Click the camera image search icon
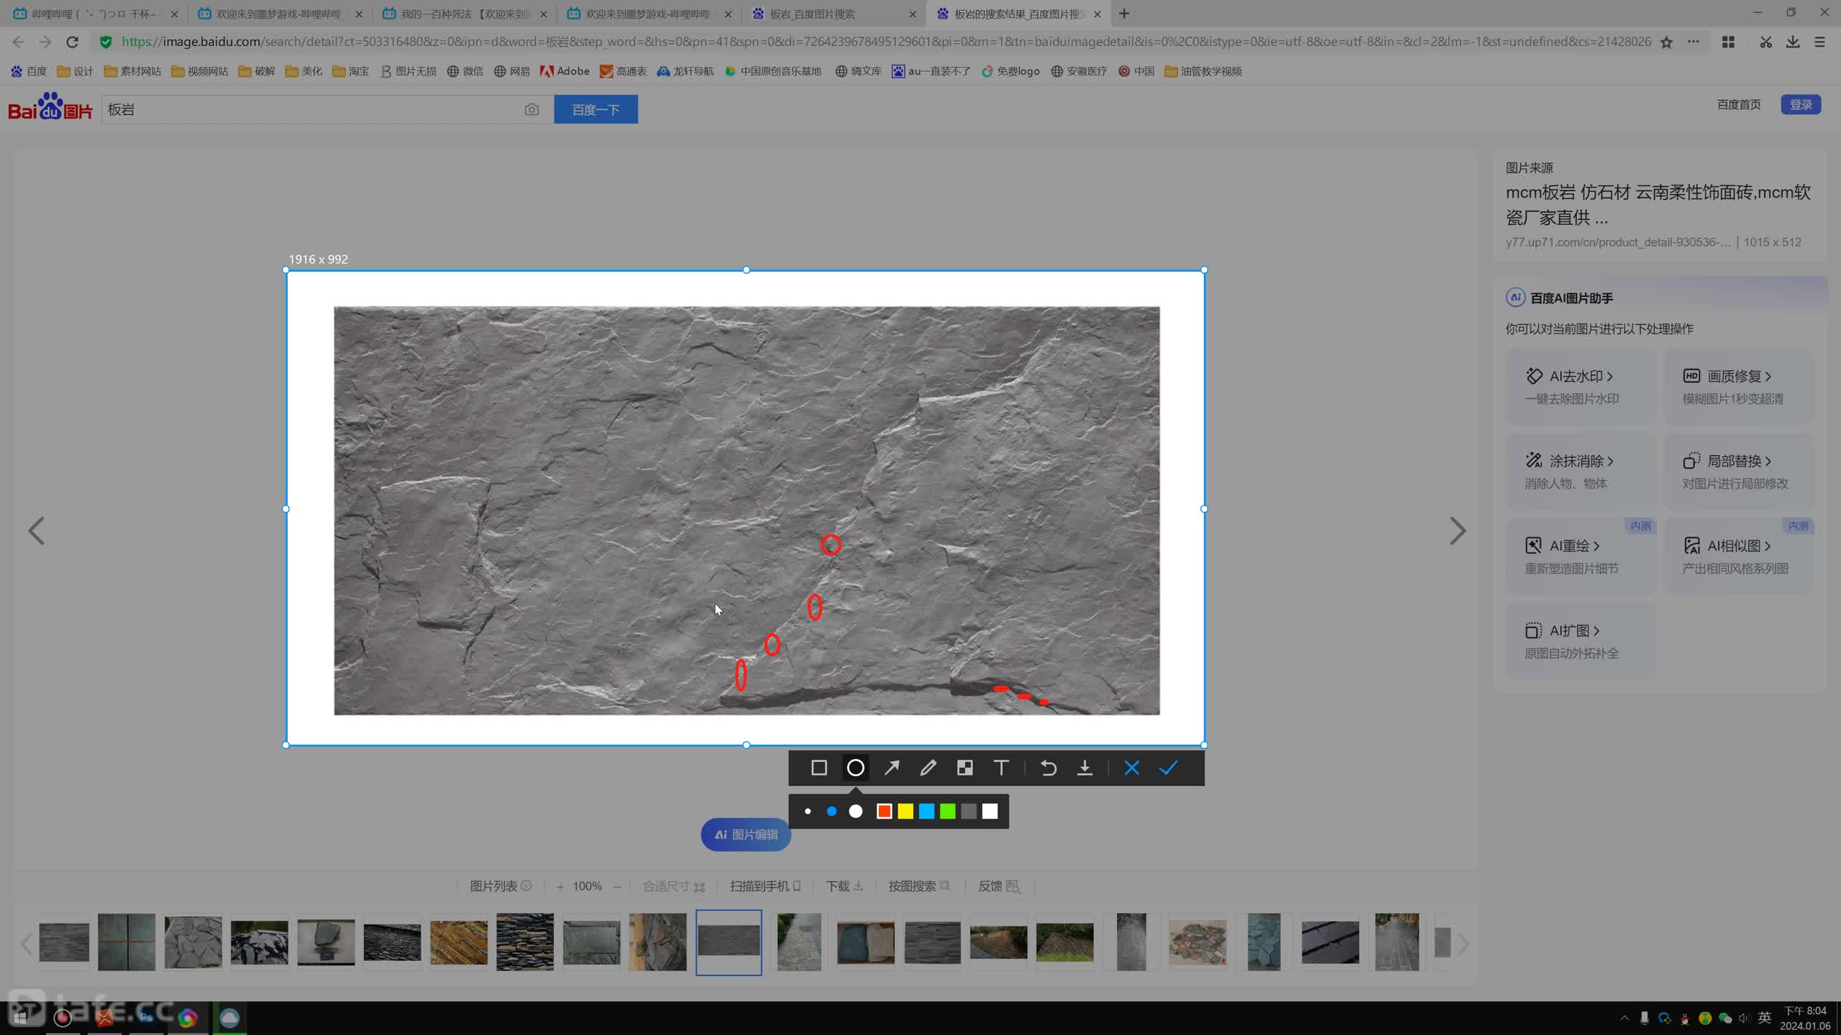This screenshot has height=1035, width=1841. 531,109
